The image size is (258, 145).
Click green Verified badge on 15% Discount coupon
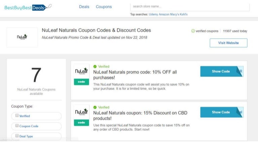(x=95, y=107)
